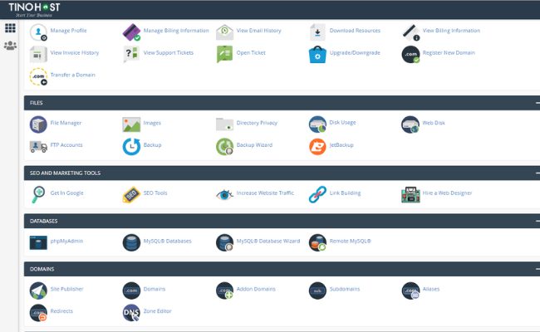Click the Images icon
Viewport: 540px width, 332px height.
point(131,124)
